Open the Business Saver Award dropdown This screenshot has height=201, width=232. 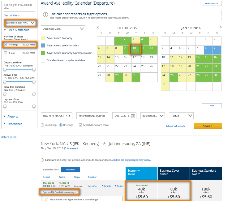(20, 23)
